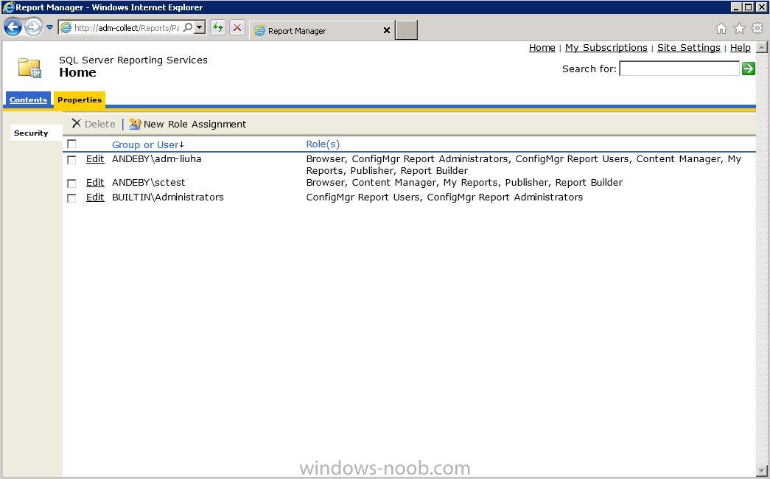Go back using the browser Back arrow
Image resolution: width=770 pixels, height=479 pixels.
(x=13, y=27)
